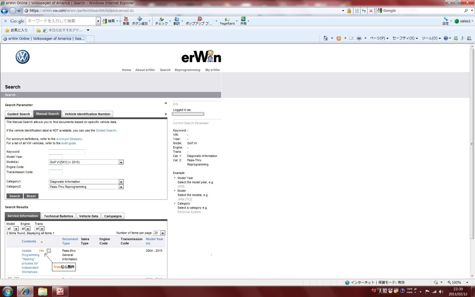Click the My erWin nav item
This screenshot has width=475, height=297.
pyautogui.click(x=212, y=70)
